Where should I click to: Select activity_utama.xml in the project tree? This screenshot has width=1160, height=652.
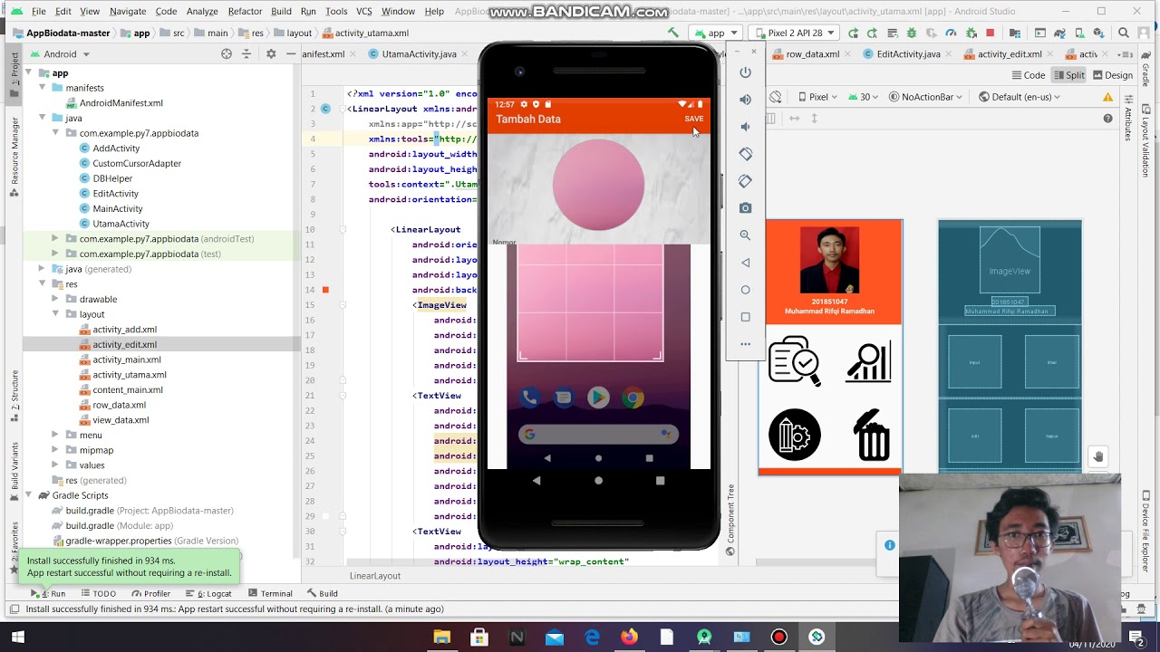[129, 375]
